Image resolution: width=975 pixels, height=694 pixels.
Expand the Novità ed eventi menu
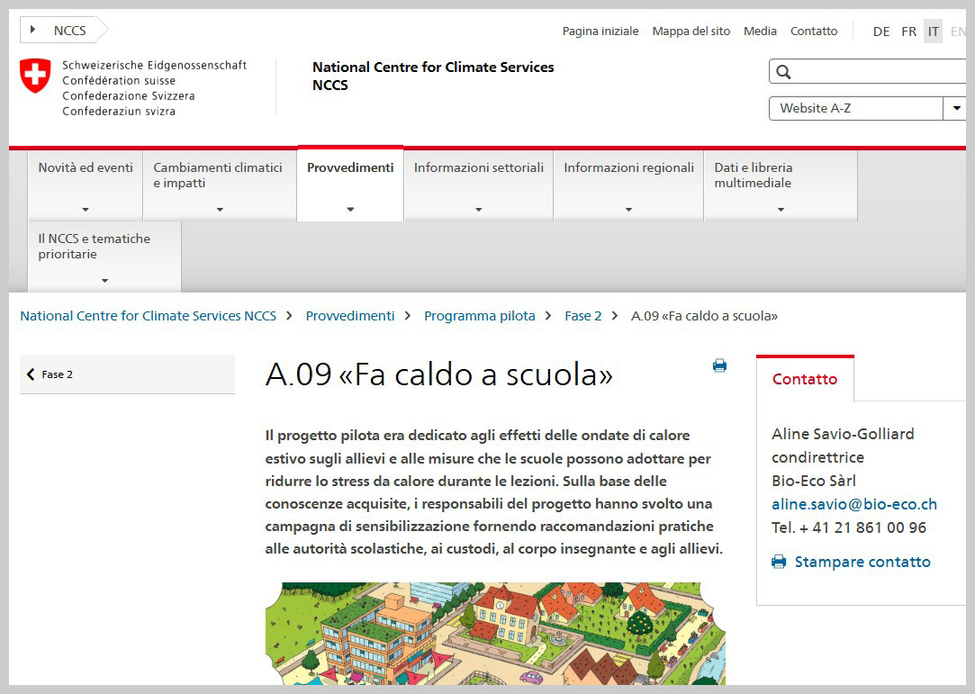pyautogui.click(x=86, y=185)
